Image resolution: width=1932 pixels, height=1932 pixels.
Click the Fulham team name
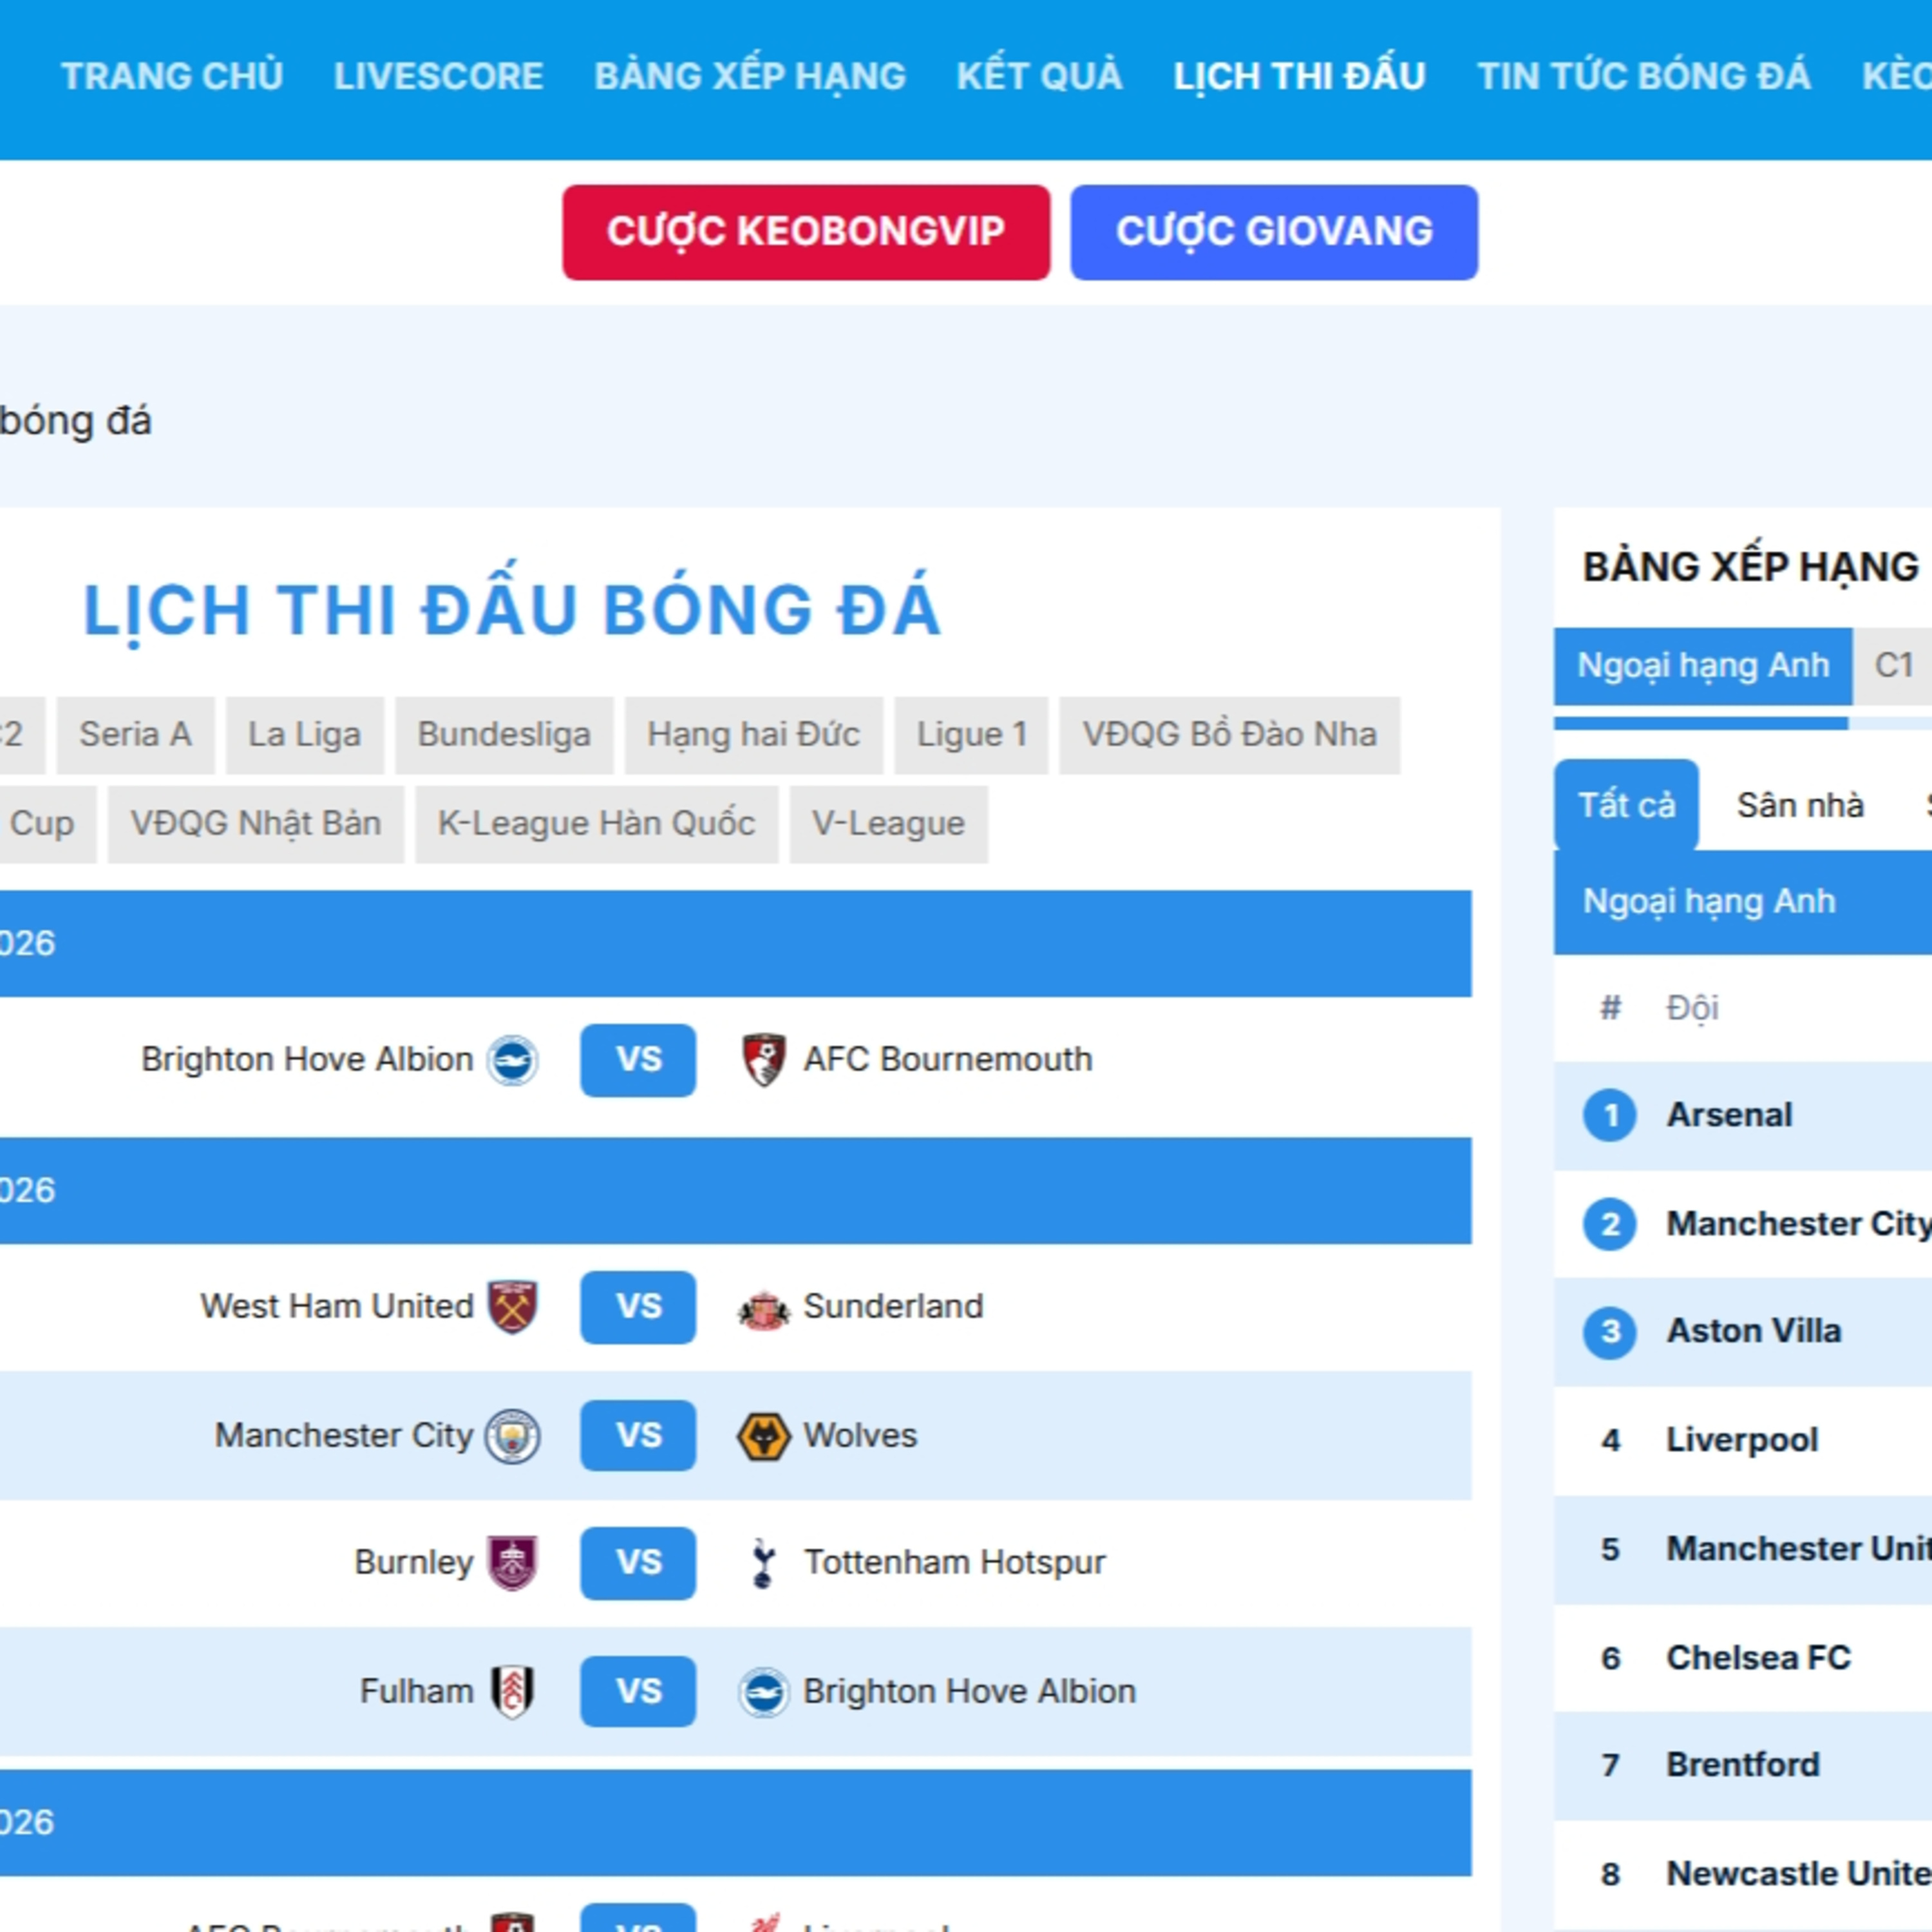click(x=416, y=1692)
